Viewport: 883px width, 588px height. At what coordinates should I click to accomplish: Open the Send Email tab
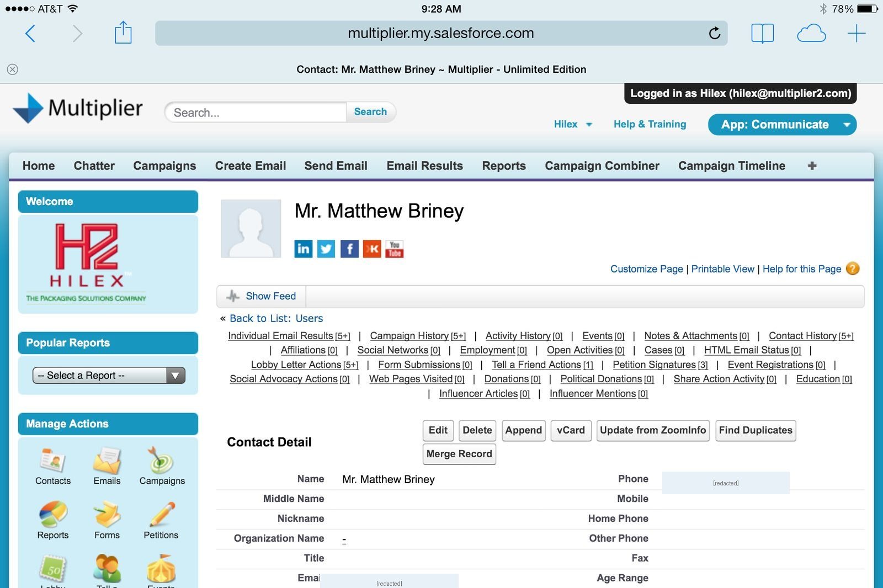click(336, 166)
